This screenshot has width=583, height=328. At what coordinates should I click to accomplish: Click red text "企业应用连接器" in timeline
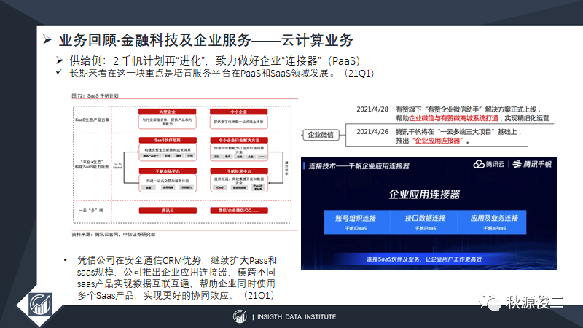[x=438, y=141]
